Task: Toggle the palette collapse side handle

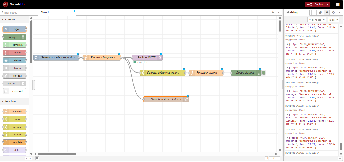Action: pyautogui.click(x=34, y=85)
